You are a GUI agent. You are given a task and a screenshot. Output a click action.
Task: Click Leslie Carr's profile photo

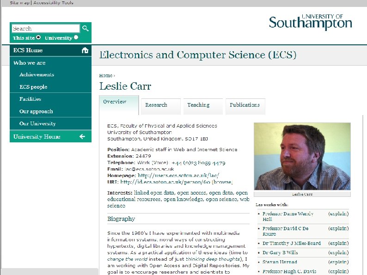302,156
